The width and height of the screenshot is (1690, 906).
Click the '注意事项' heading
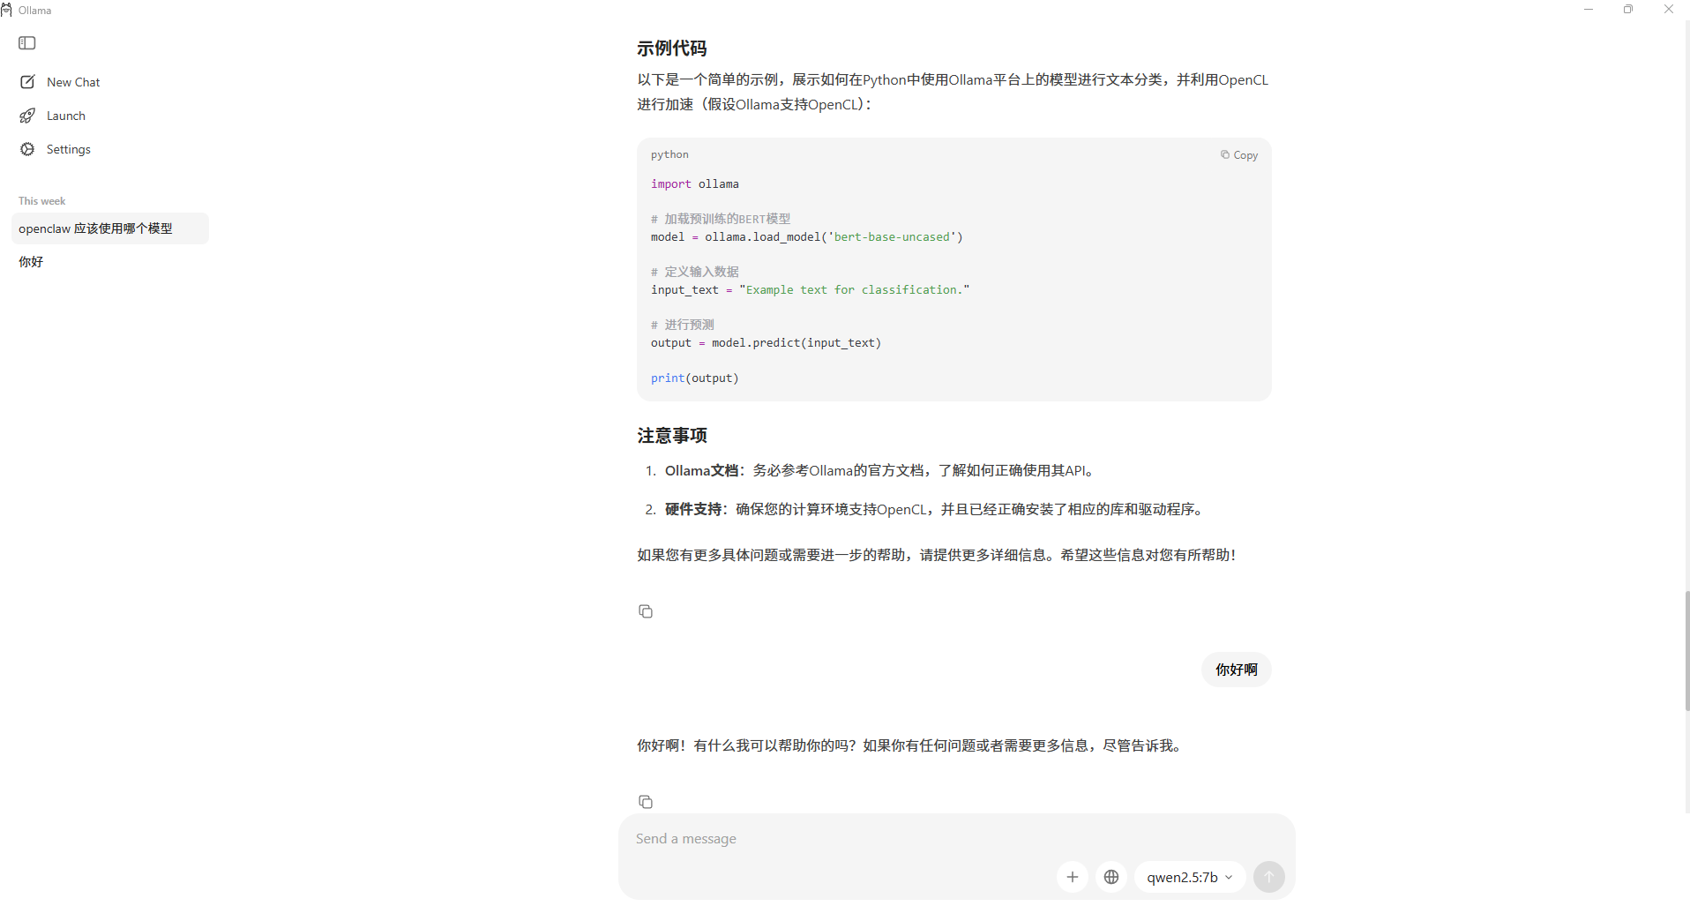point(672,436)
